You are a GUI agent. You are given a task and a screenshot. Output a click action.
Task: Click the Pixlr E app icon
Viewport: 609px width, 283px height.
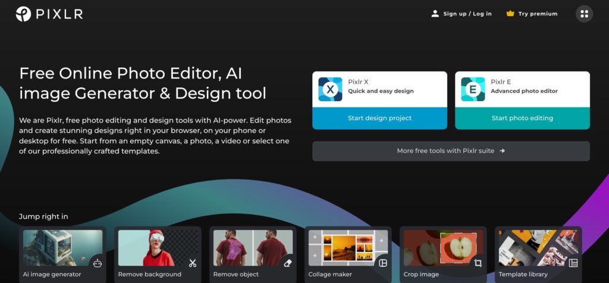[473, 89]
